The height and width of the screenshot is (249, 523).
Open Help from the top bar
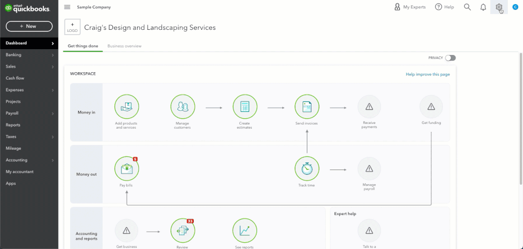point(444,7)
